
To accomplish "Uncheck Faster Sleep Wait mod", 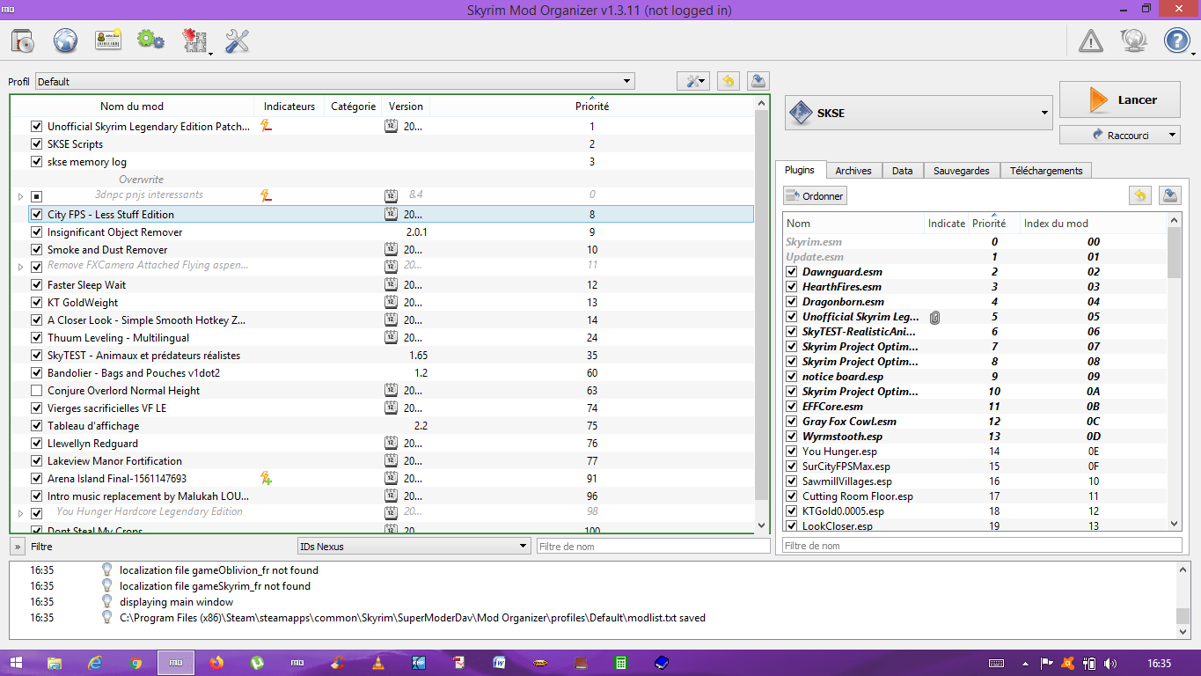I will tap(36, 284).
